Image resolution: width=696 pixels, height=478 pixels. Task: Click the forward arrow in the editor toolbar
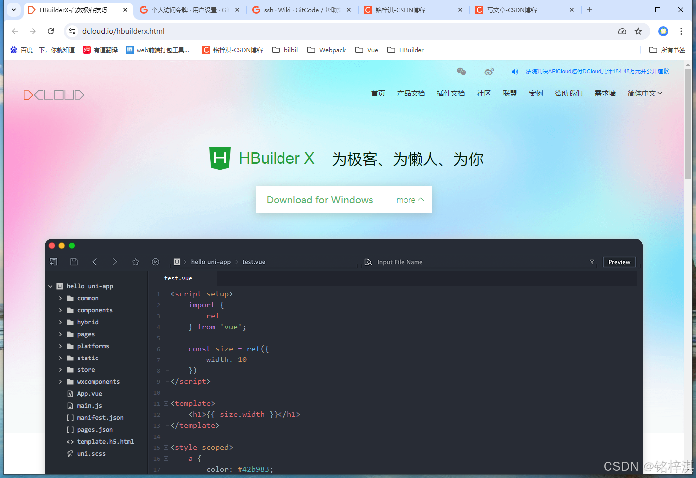pyautogui.click(x=115, y=262)
